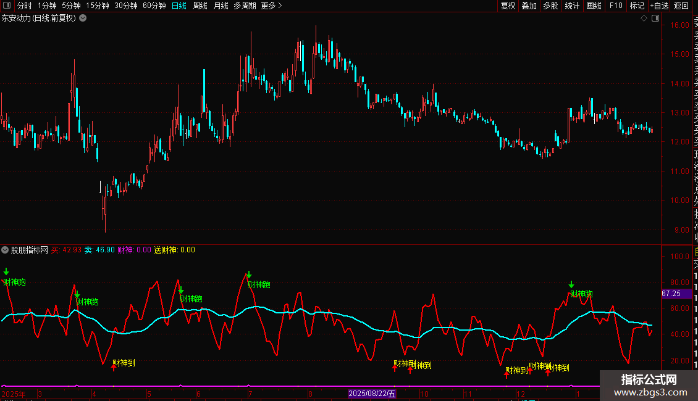Switch to 分时 intraday view
Viewport: 698px width, 401px height.
click(x=25, y=6)
